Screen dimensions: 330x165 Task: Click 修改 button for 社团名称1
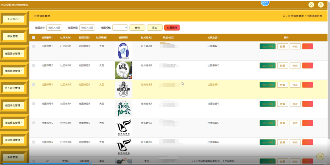(x=295, y=46)
